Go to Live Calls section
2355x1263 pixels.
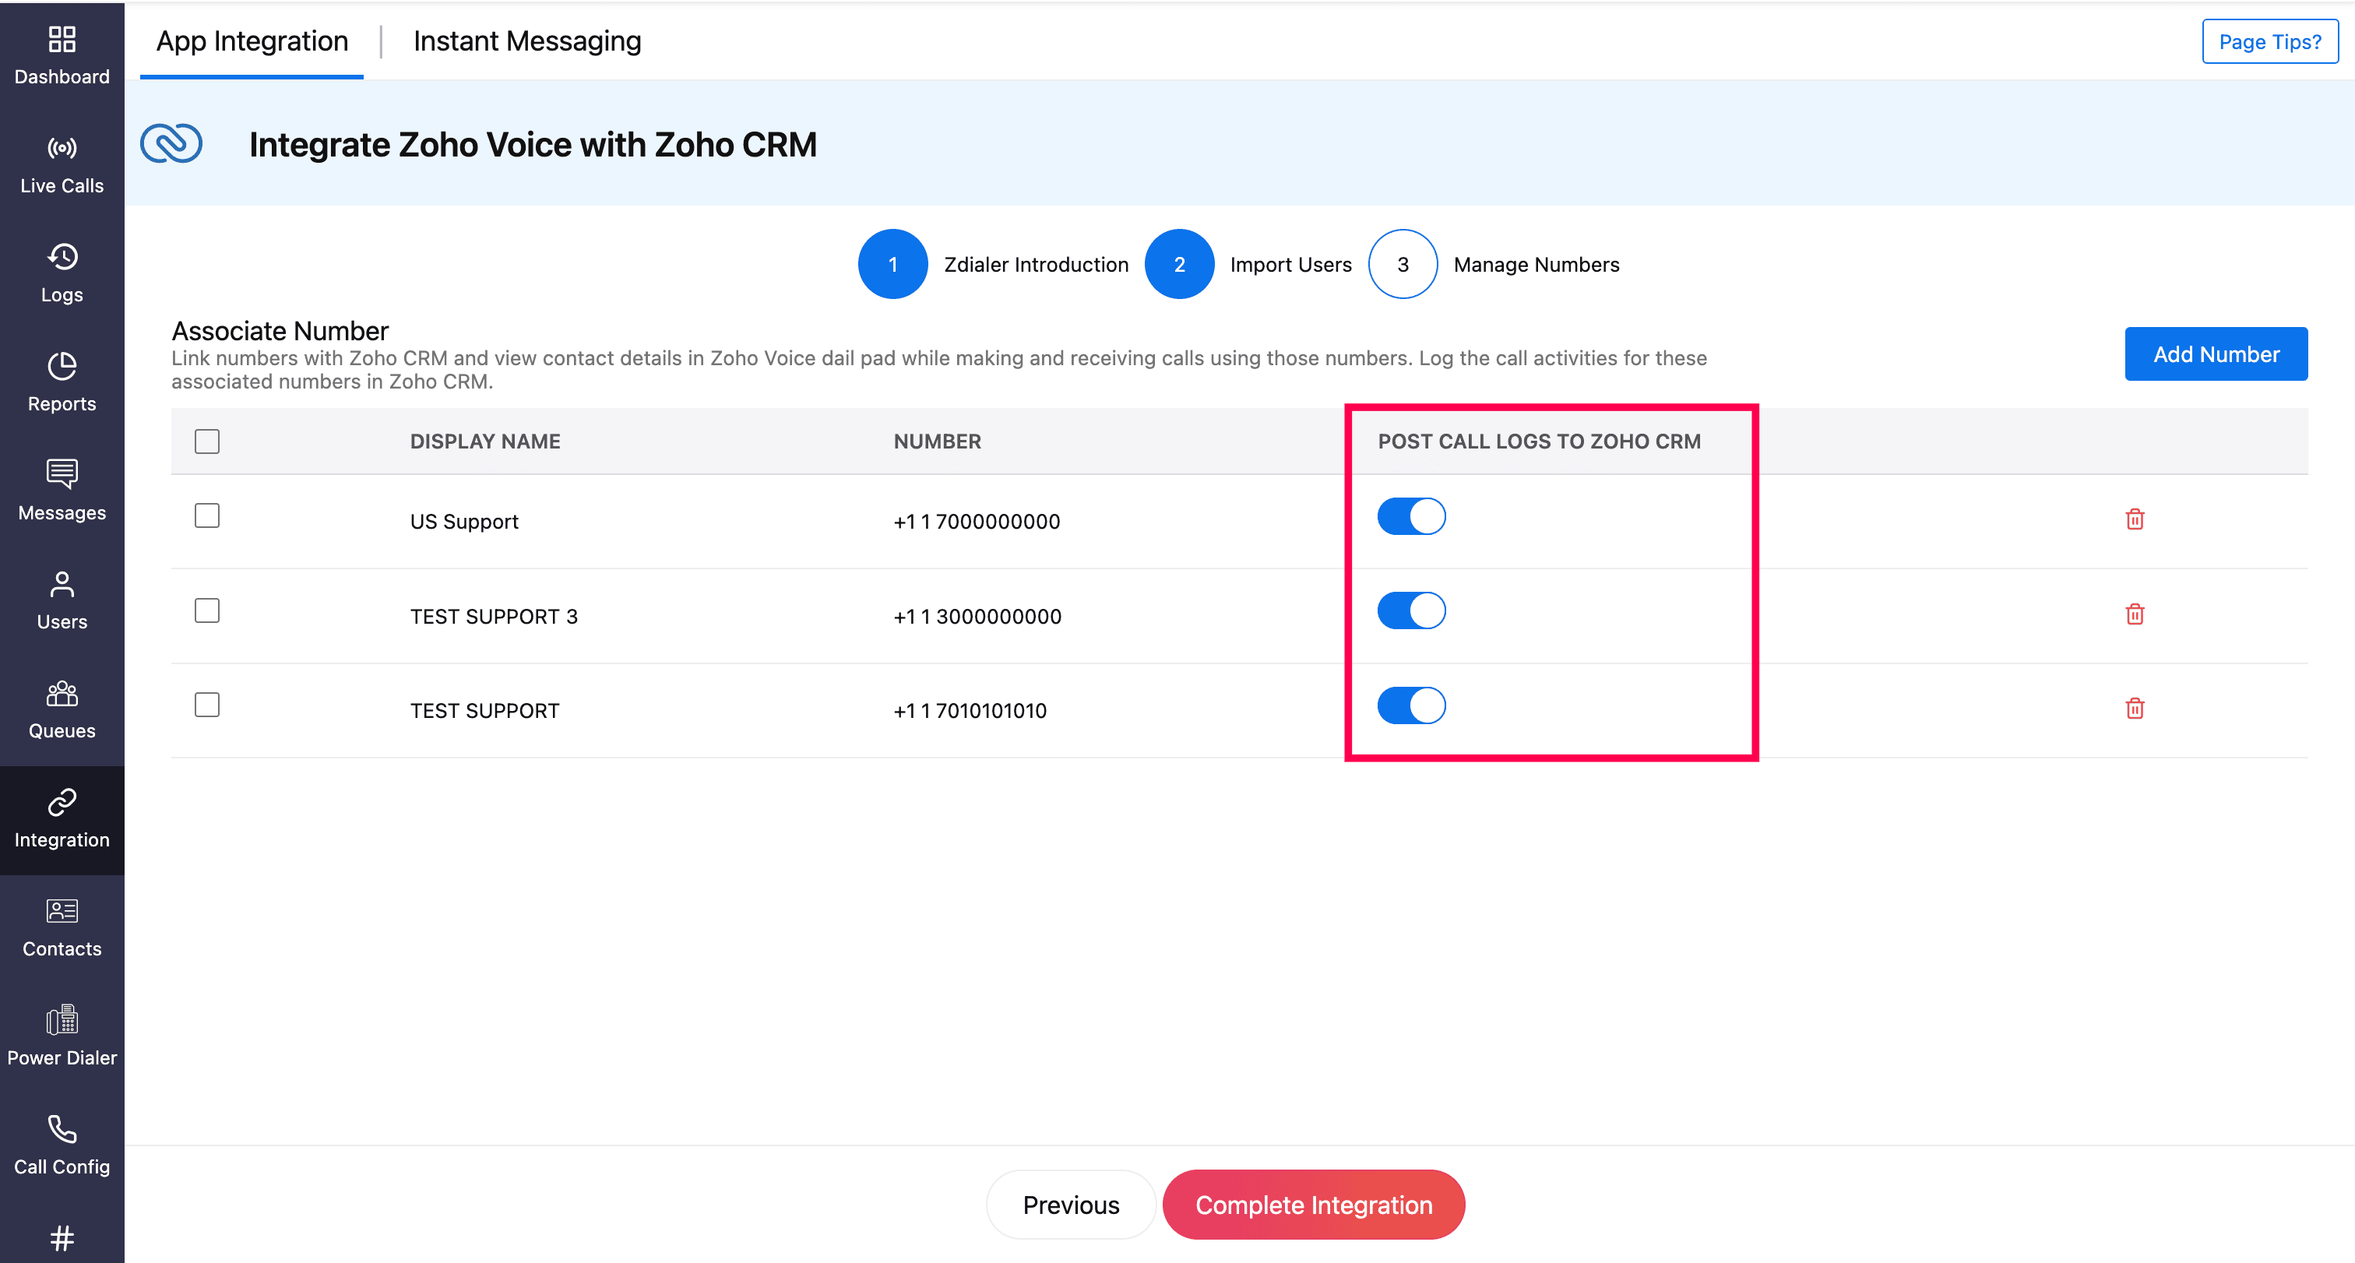coord(62,164)
